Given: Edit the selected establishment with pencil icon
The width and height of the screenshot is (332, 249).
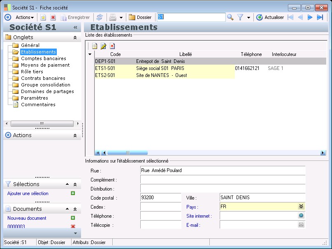Looking at the screenshot, I should click(103, 46).
